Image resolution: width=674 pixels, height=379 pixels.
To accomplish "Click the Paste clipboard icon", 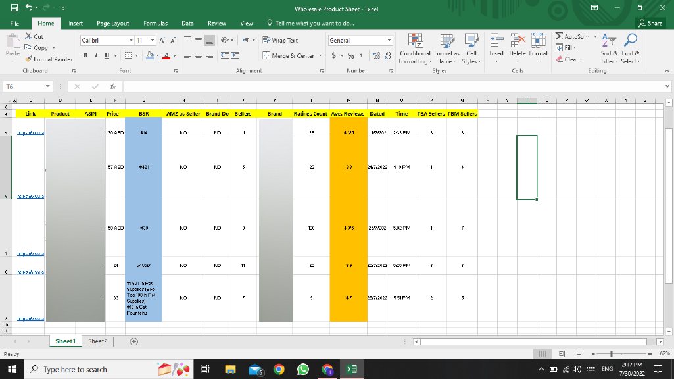I will [x=13, y=42].
